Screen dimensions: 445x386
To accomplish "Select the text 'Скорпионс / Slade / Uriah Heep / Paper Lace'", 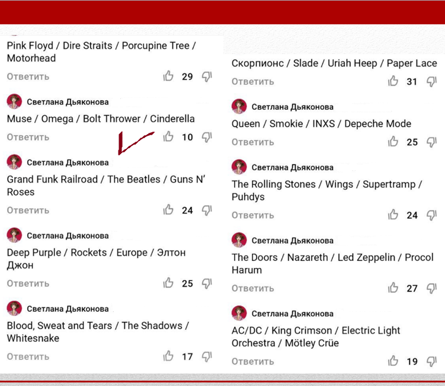I will tap(334, 63).
